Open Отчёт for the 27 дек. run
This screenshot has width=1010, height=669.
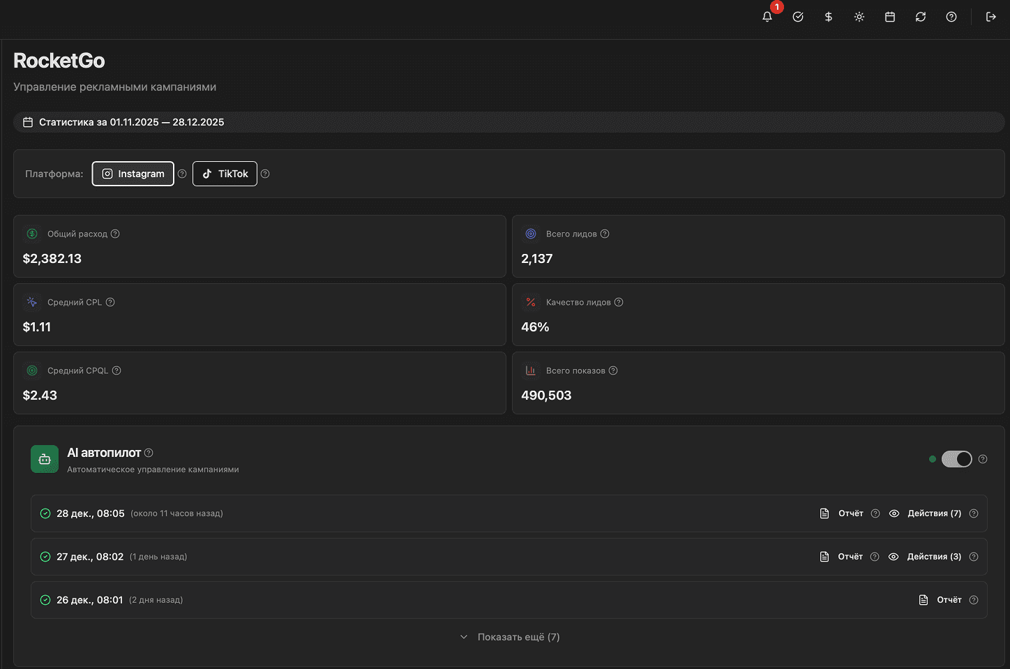point(843,557)
